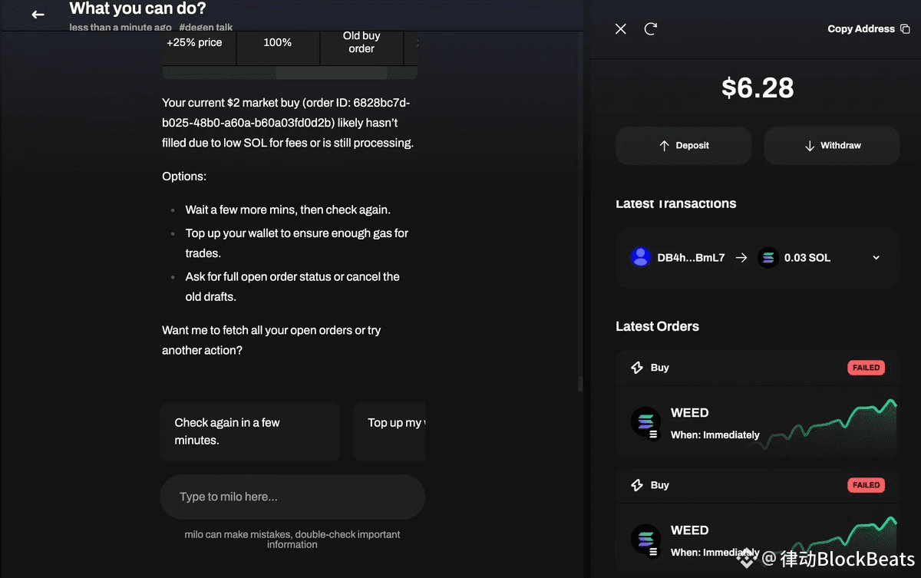Open the #degen talk tag

pyautogui.click(x=206, y=28)
